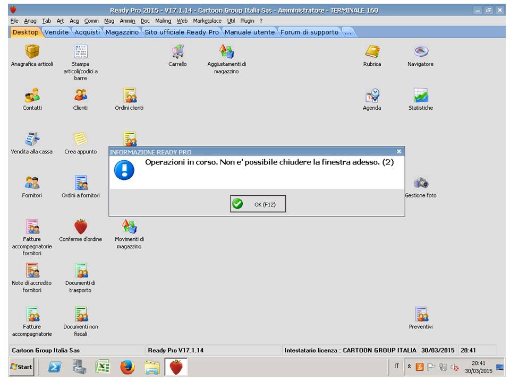
Task: Click the IT language indicator
Action: 396,366
